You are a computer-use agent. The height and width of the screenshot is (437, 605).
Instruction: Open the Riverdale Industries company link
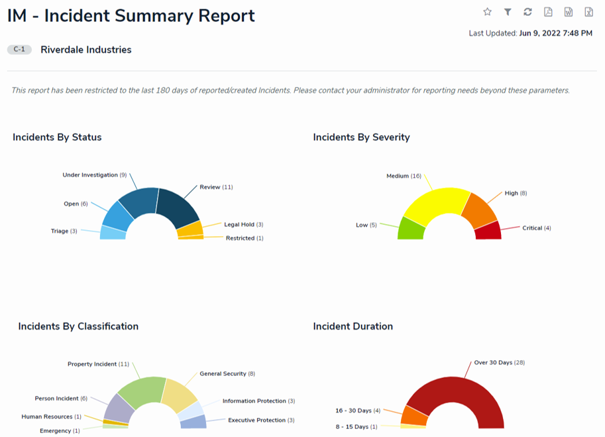point(86,49)
